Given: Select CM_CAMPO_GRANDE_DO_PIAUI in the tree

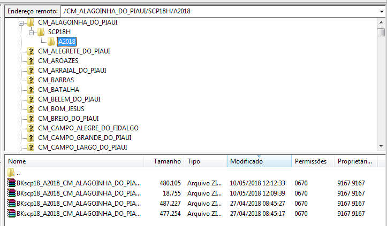Looking at the screenshot, I should (85, 138).
